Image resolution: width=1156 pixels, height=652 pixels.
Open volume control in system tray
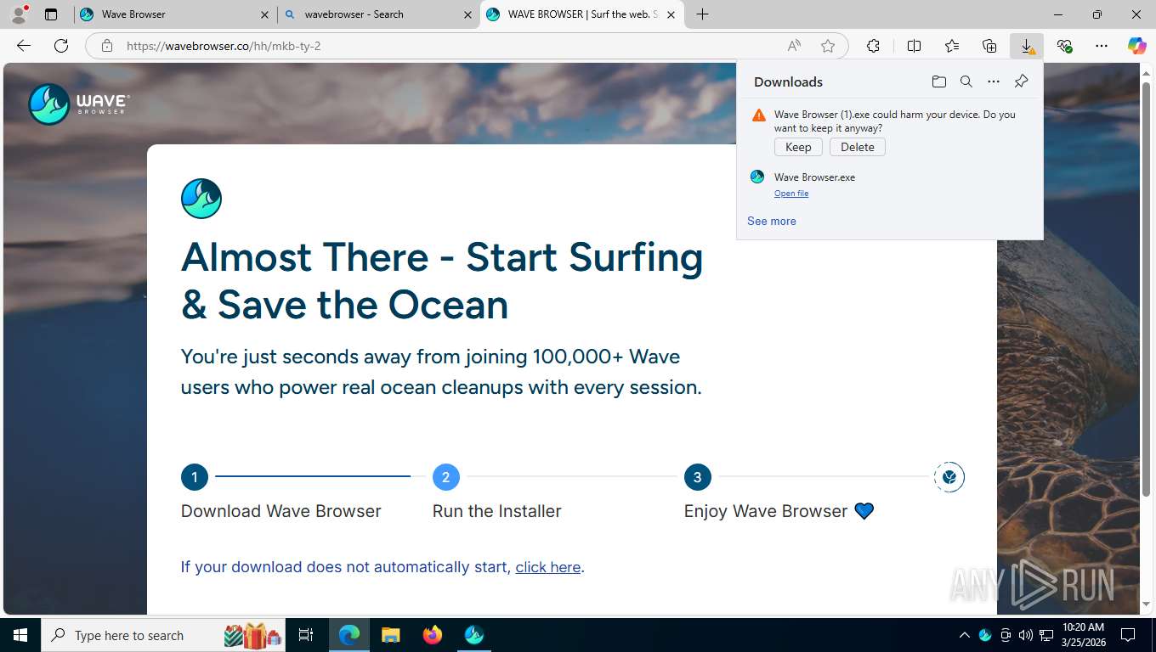pos(1025,635)
